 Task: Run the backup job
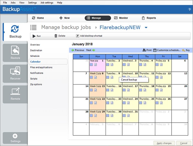(x=37, y=36)
